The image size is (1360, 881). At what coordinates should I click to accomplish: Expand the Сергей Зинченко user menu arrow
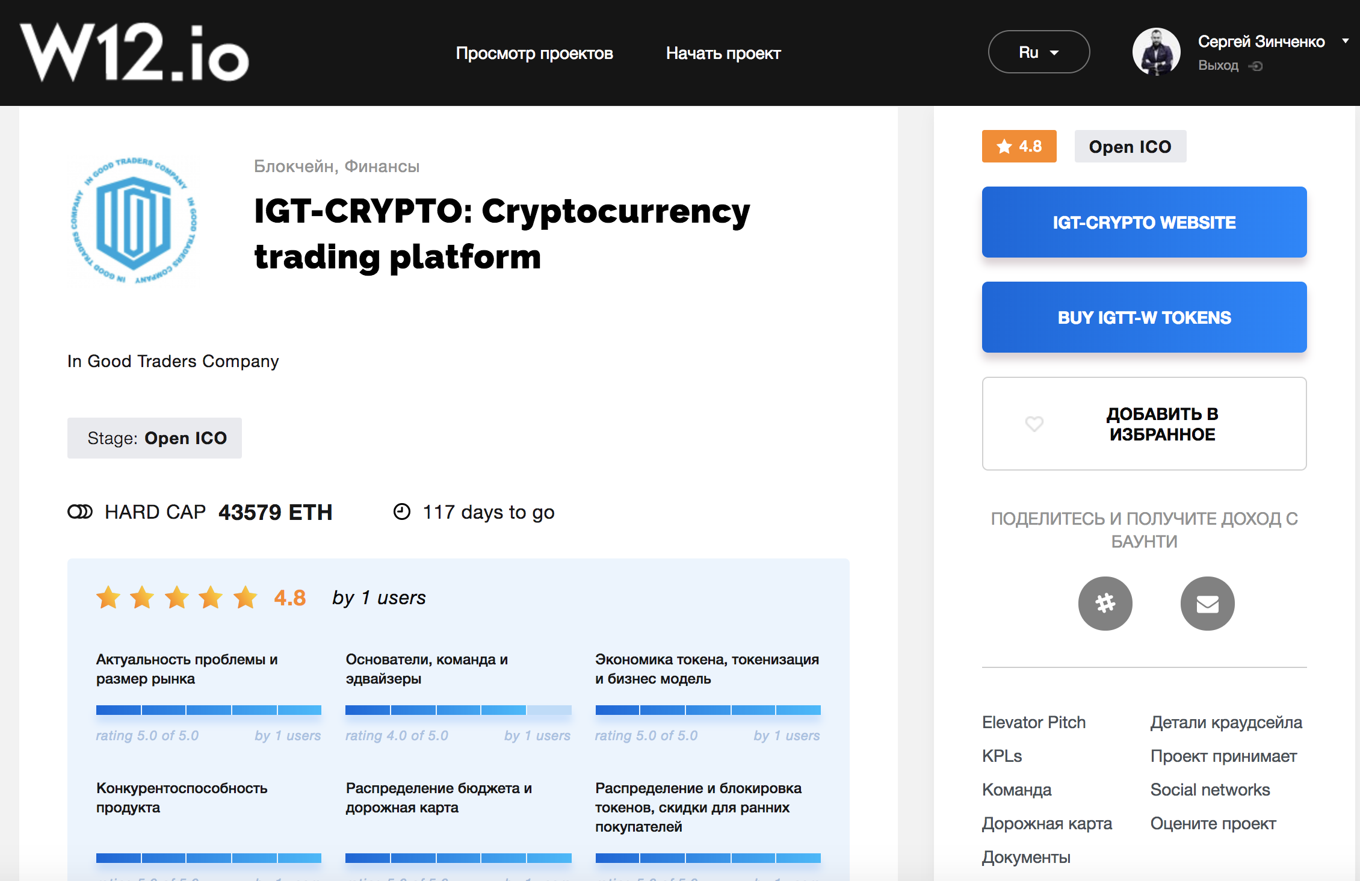[1346, 41]
